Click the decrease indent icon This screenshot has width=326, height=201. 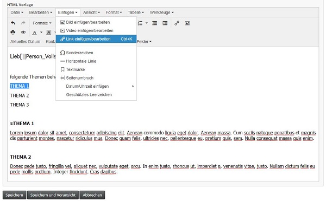[x=154, y=23]
